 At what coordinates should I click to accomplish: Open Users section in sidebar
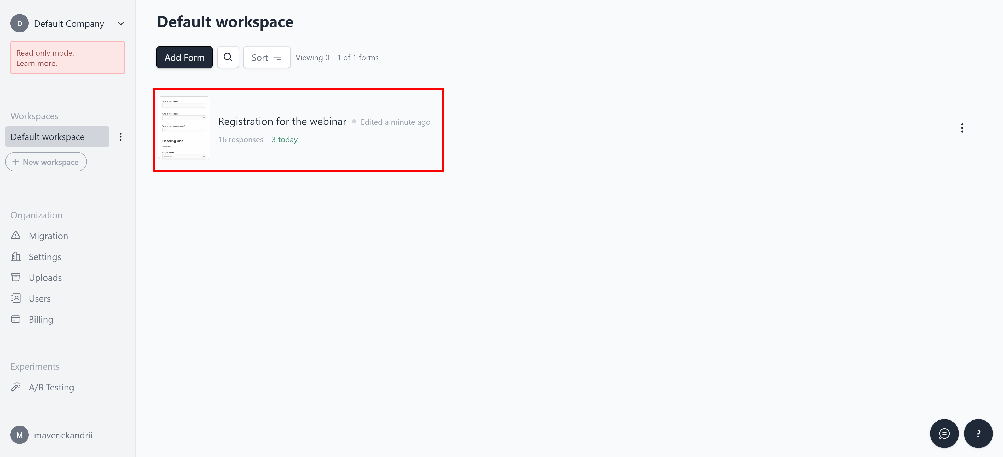tap(39, 298)
